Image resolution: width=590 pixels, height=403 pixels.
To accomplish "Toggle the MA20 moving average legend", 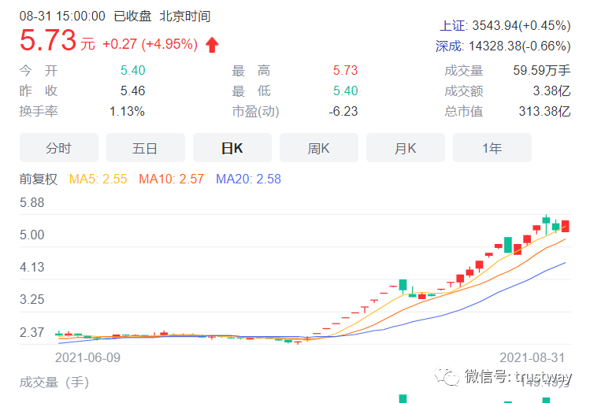I will point(248,179).
